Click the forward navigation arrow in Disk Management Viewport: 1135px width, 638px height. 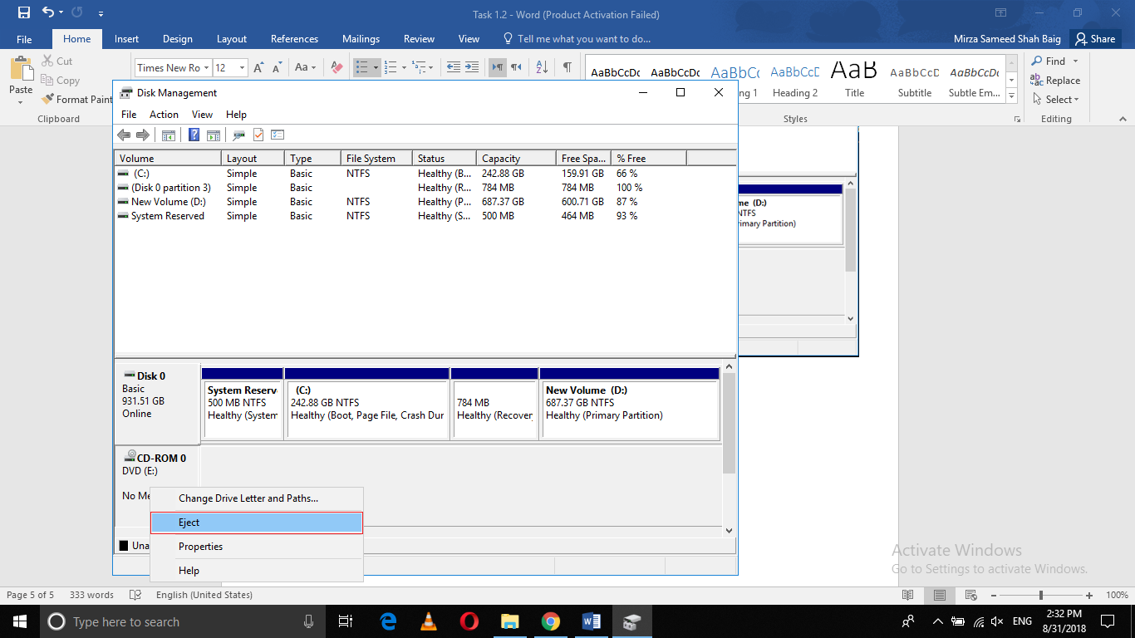143,135
